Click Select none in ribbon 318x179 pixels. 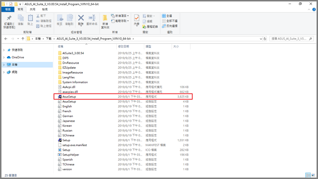[170, 21]
